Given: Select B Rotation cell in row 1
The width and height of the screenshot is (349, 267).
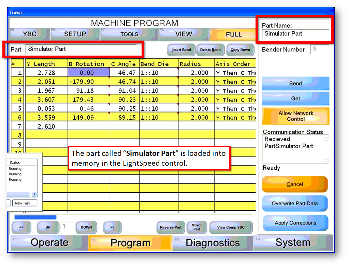Looking at the screenshot, I should (89, 73).
